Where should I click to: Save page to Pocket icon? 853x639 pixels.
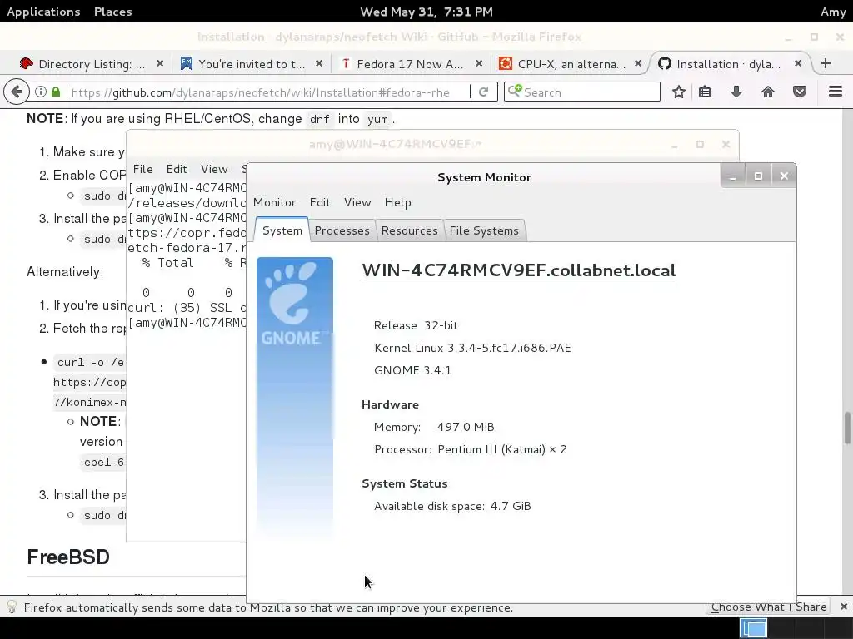click(x=799, y=92)
